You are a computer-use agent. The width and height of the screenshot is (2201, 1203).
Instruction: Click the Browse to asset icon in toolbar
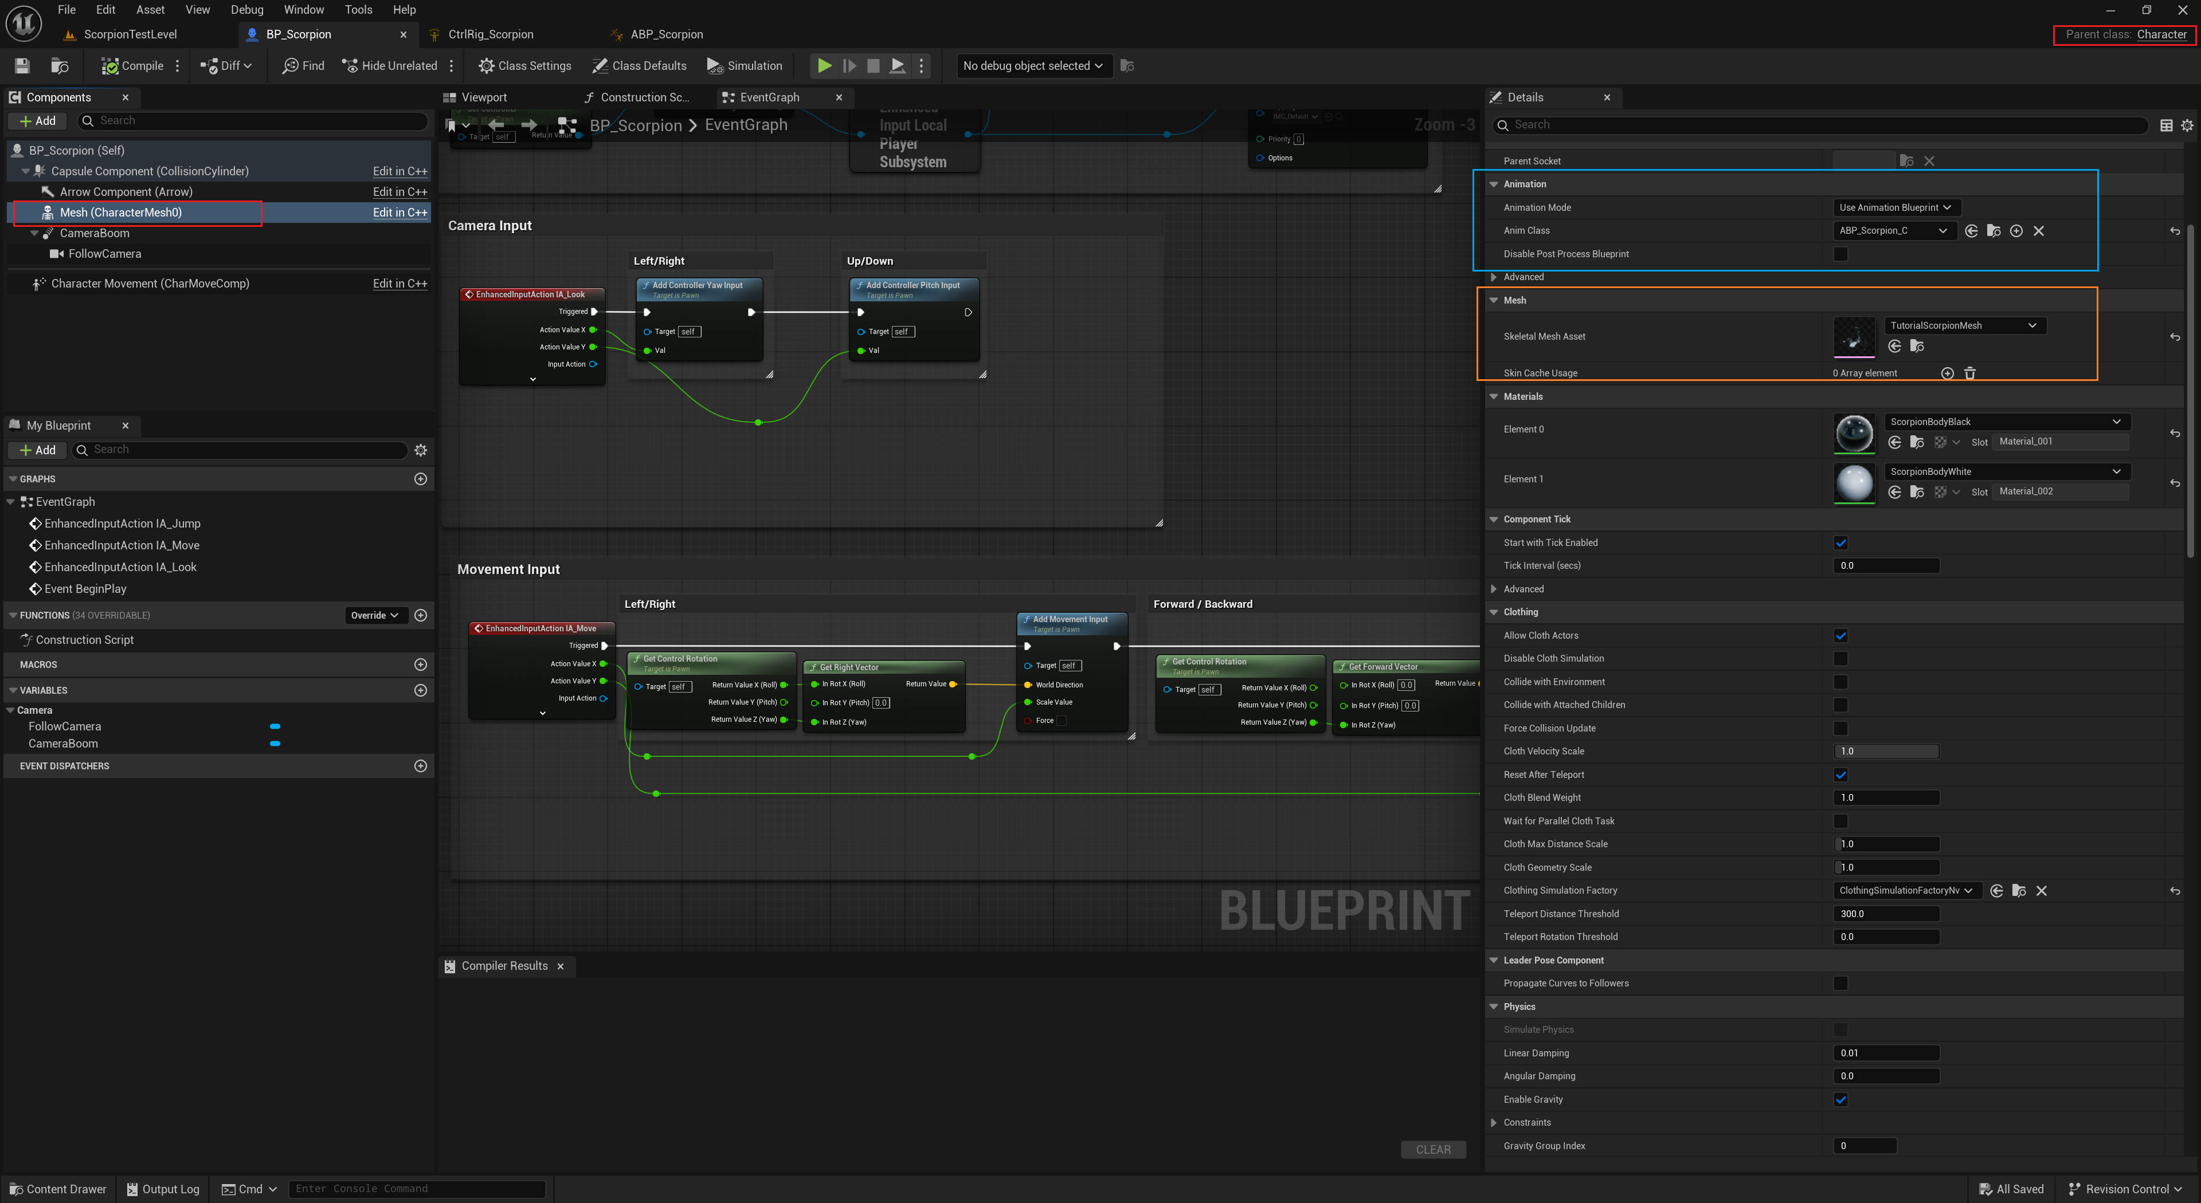pyautogui.click(x=60, y=66)
